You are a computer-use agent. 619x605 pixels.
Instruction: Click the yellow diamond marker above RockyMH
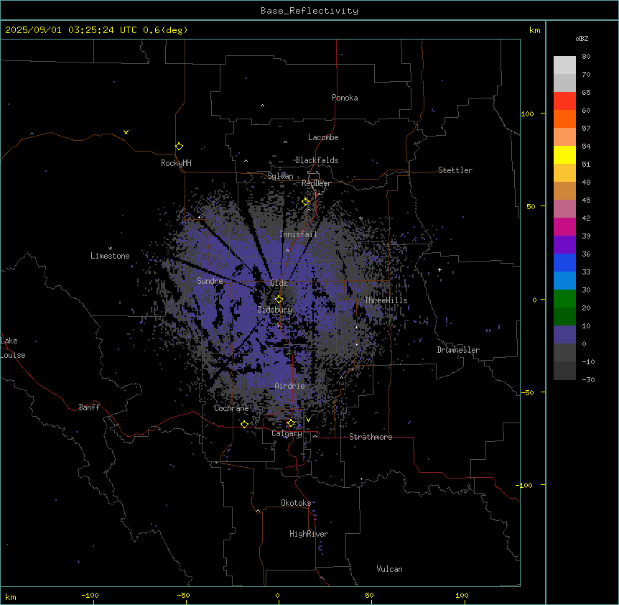pos(179,147)
